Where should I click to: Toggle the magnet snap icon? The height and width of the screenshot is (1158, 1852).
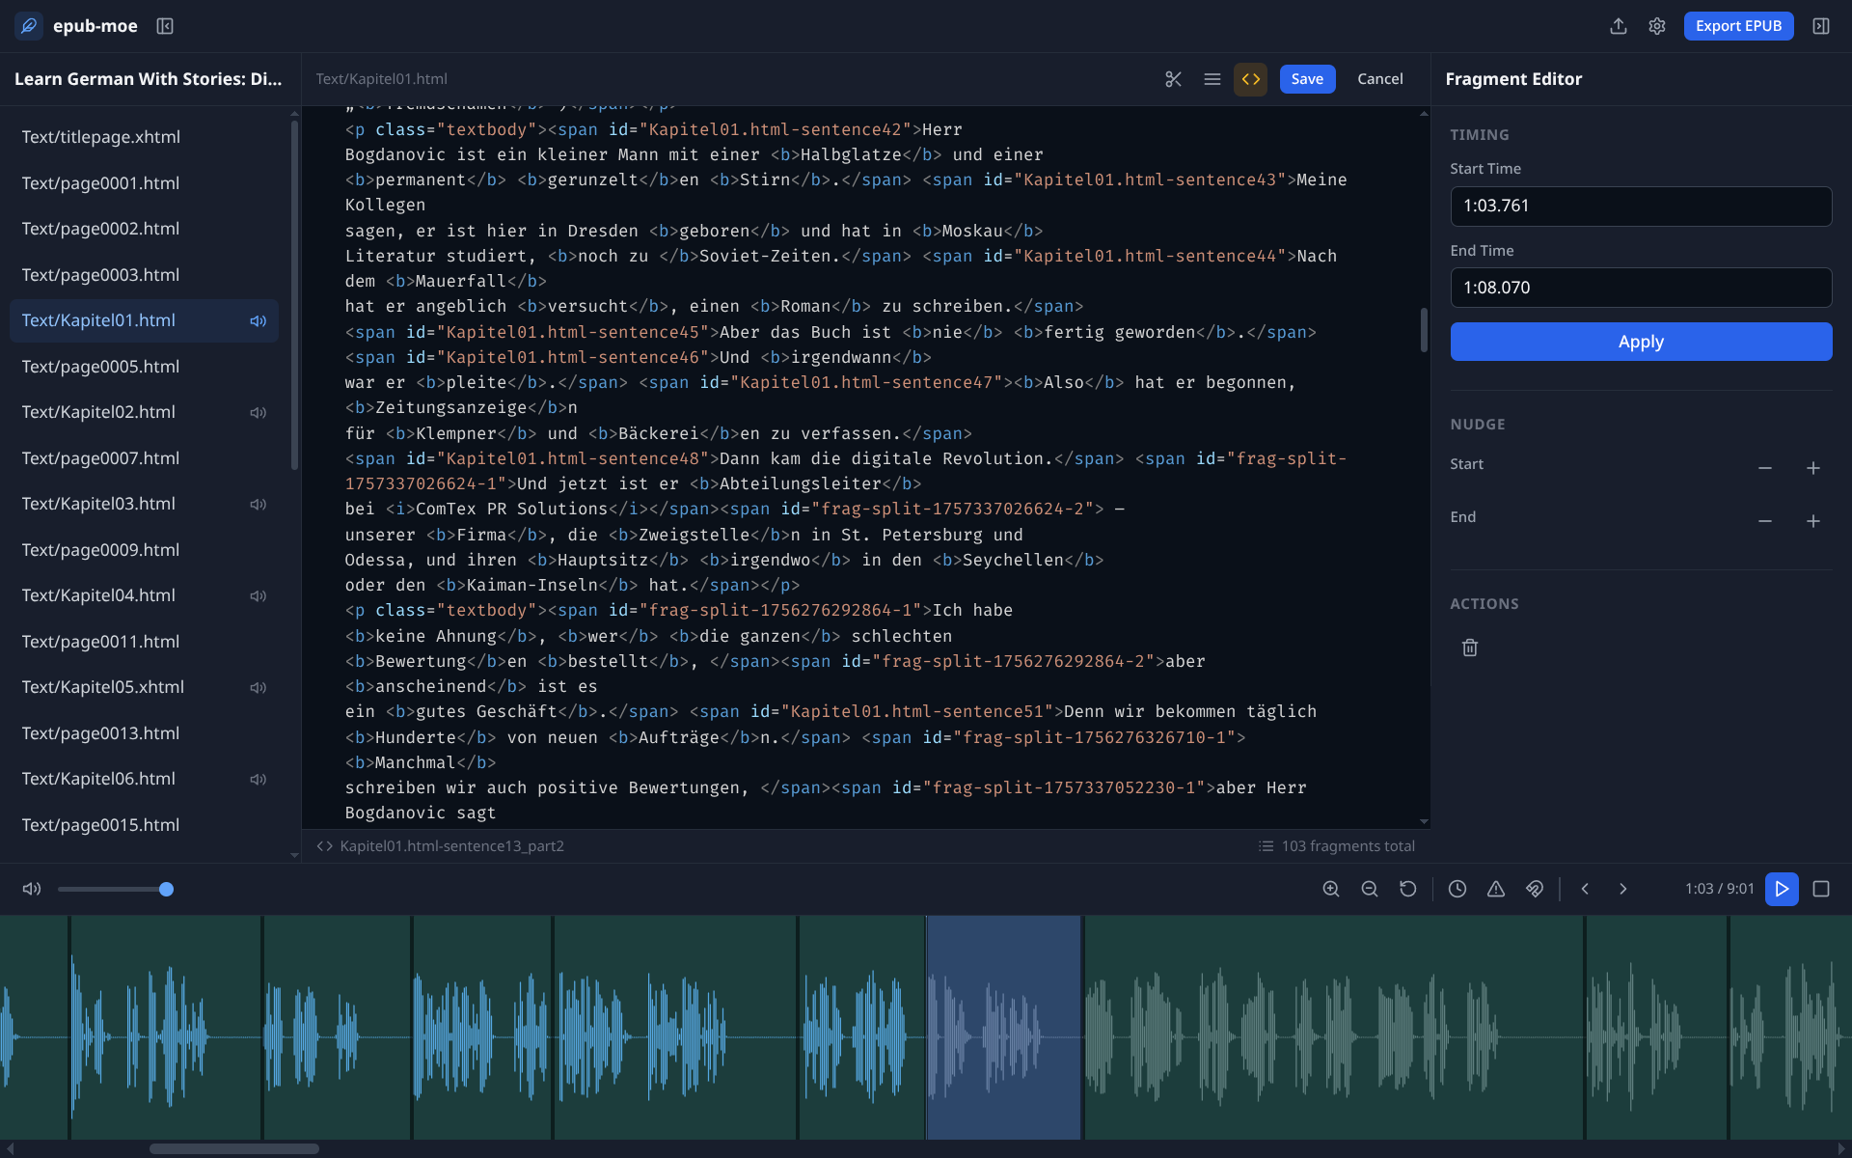[1535, 889]
